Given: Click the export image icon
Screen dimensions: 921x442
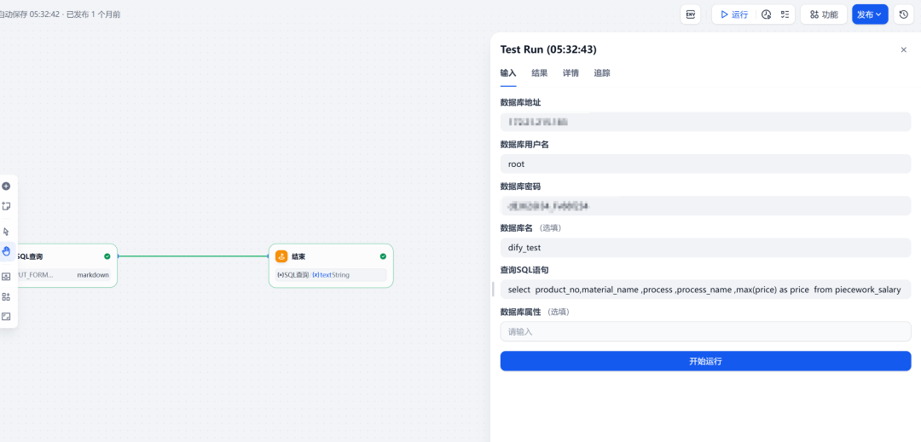Looking at the screenshot, I should 6,277.
